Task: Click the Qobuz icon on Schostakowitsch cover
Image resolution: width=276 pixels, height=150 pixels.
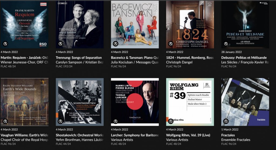Action: [60, 121]
